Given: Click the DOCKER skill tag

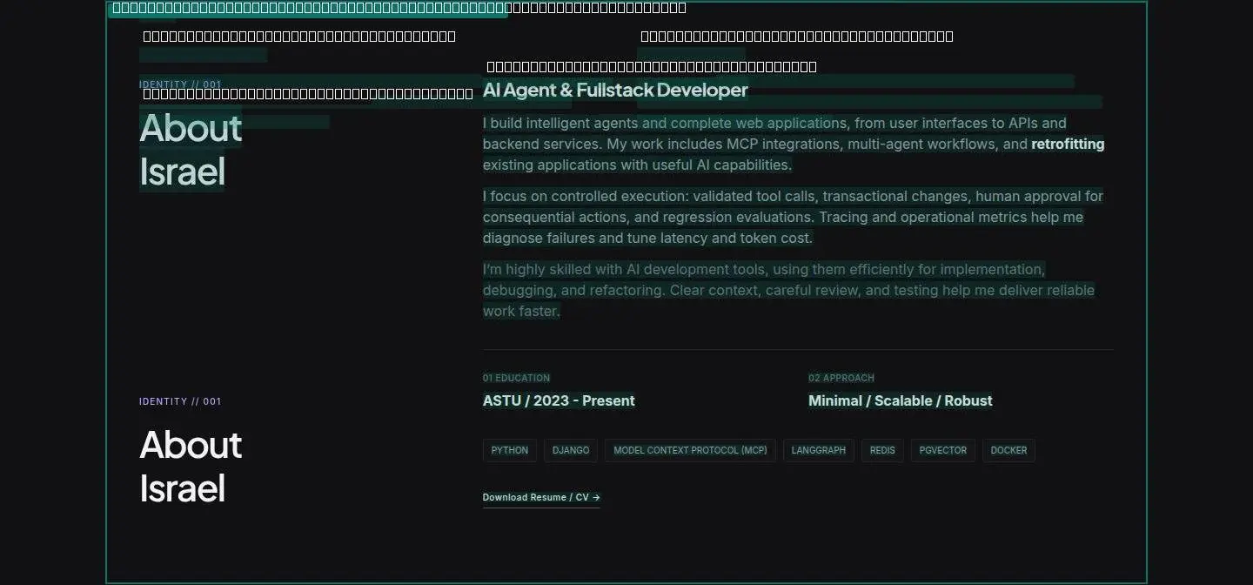Looking at the screenshot, I should click(1008, 450).
